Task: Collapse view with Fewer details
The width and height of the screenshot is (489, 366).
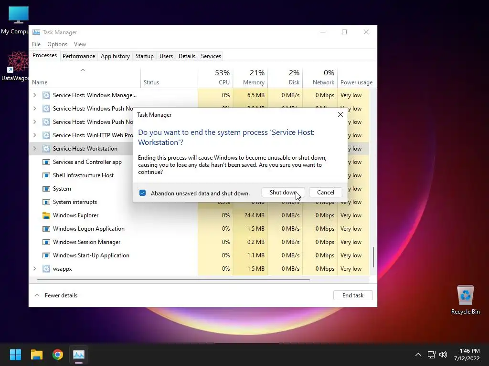Action: click(56, 295)
